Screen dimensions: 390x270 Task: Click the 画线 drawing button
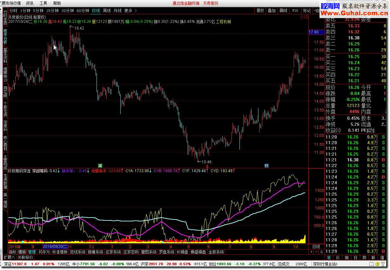click(x=283, y=10)
